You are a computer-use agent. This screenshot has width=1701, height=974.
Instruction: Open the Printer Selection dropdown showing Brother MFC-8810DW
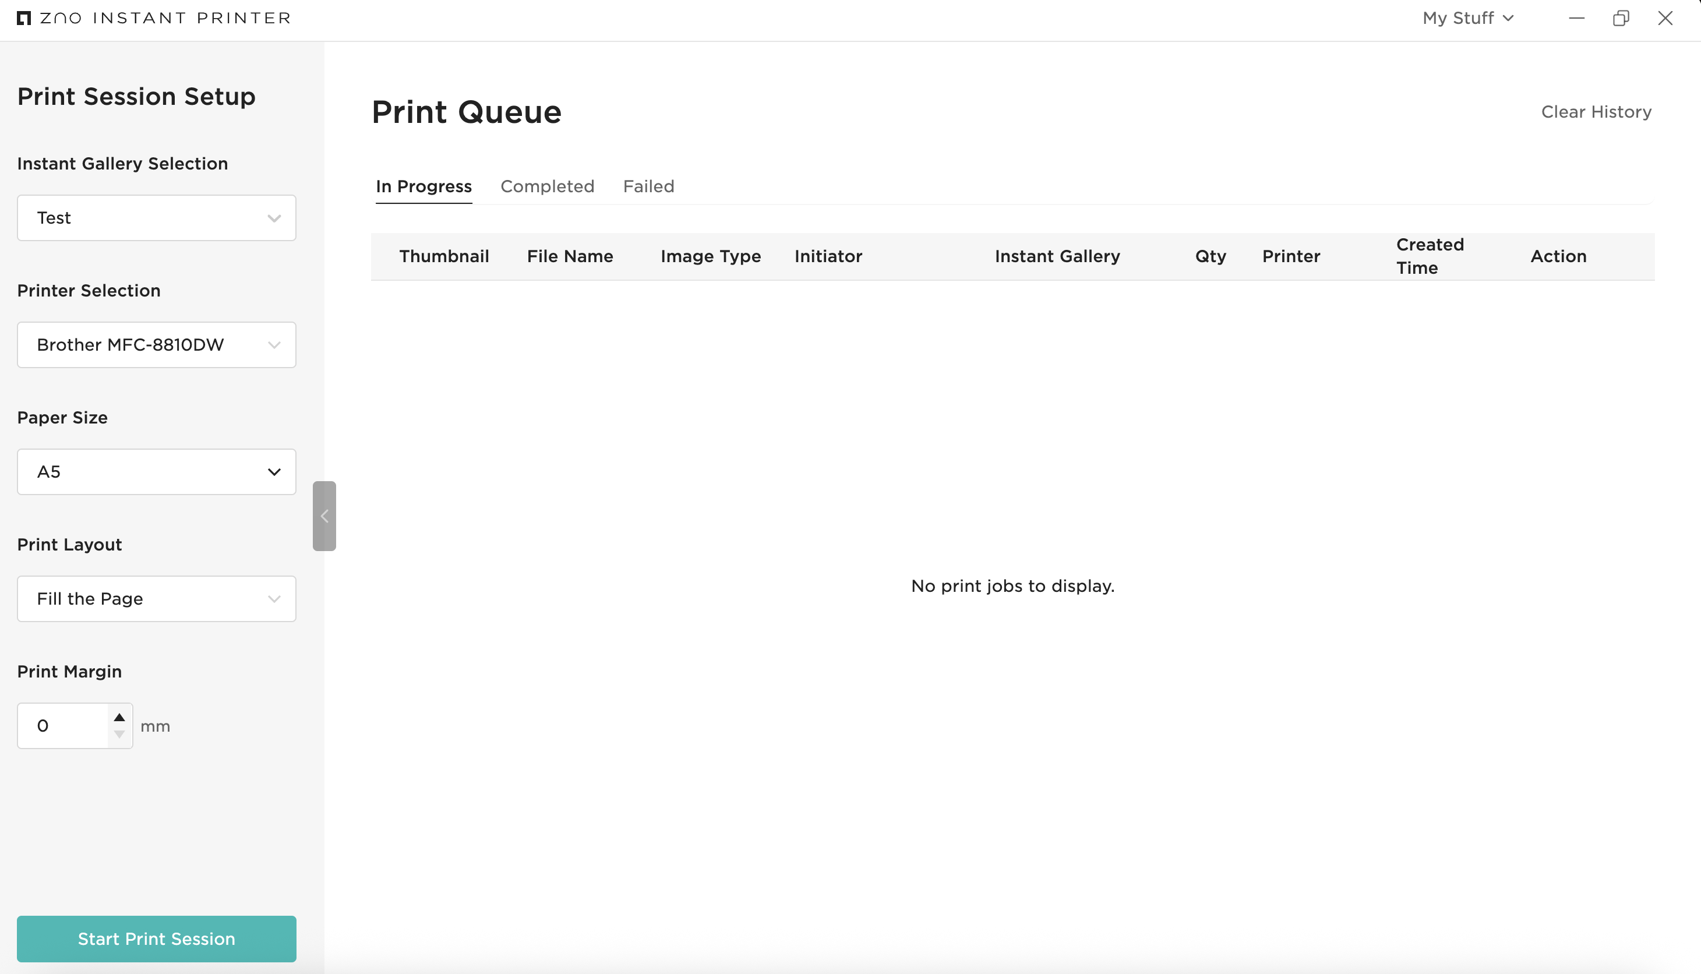click(156, 344)
